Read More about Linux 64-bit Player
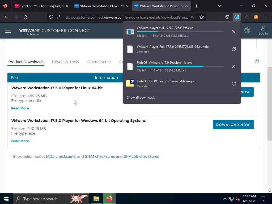The image size is (272, 204). pos(20,108)
